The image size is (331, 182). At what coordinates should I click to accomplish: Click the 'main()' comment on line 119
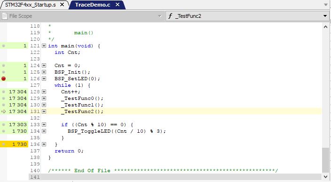[84, 33]
